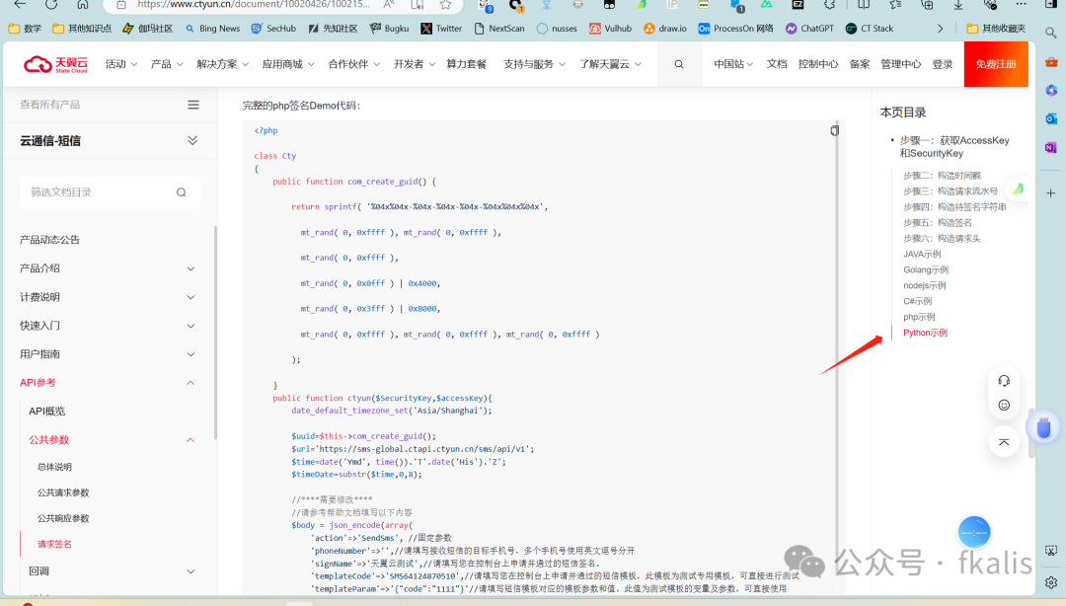1066x606 pixels.
Task: Open the OneNote sidebar icon
Action: 1051,147
